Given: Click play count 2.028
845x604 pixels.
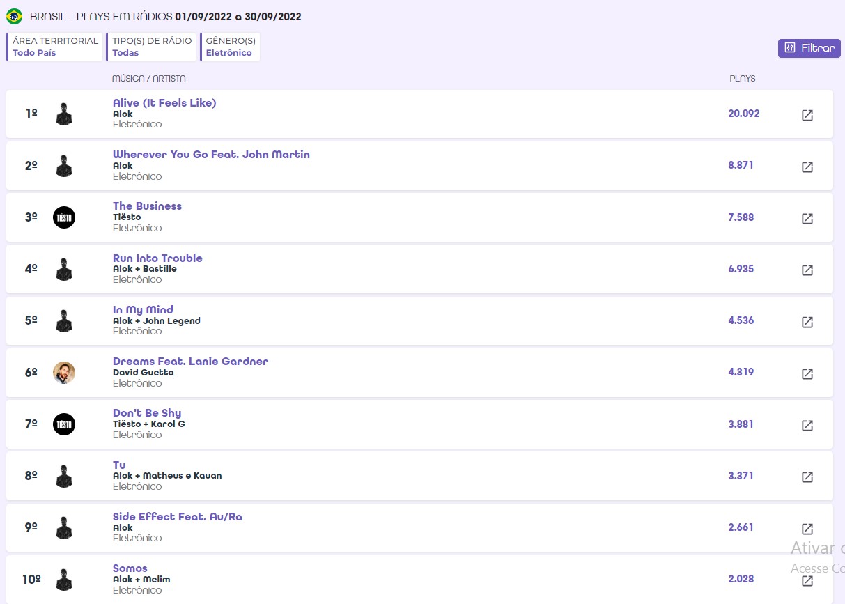Looking at the screenshot, I should [x=741, y=579].
